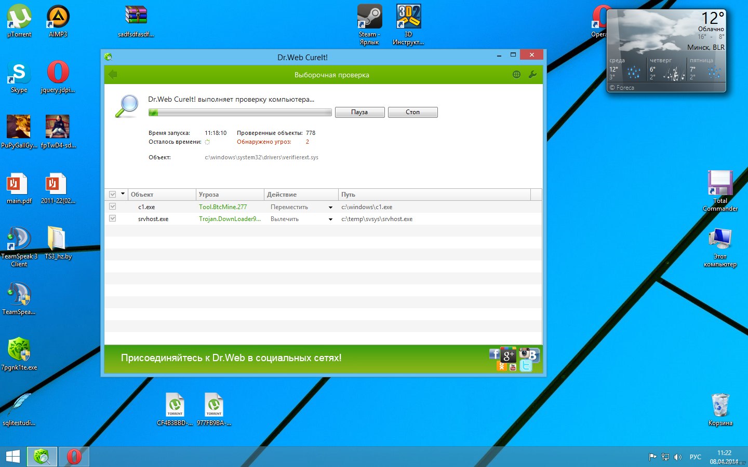Click the join Dr.Web social networks banner text
This screenshot has width=748, height=467.
click(231, 358)
